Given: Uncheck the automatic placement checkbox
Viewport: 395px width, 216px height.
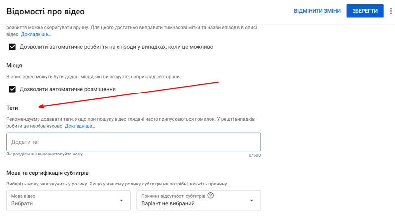Looking at the screenshot, I should [12, 89].
